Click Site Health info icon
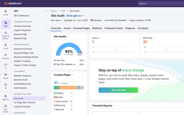The width and height of the screenshot is (184, 115). [x=68, y=37]
